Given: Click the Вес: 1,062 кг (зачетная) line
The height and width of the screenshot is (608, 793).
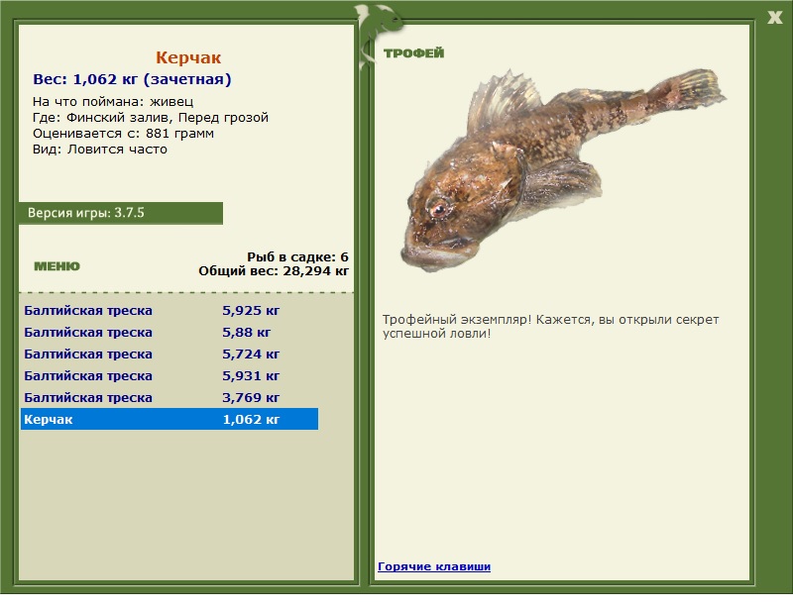Looking at the screenshot, I should [132, 79].
